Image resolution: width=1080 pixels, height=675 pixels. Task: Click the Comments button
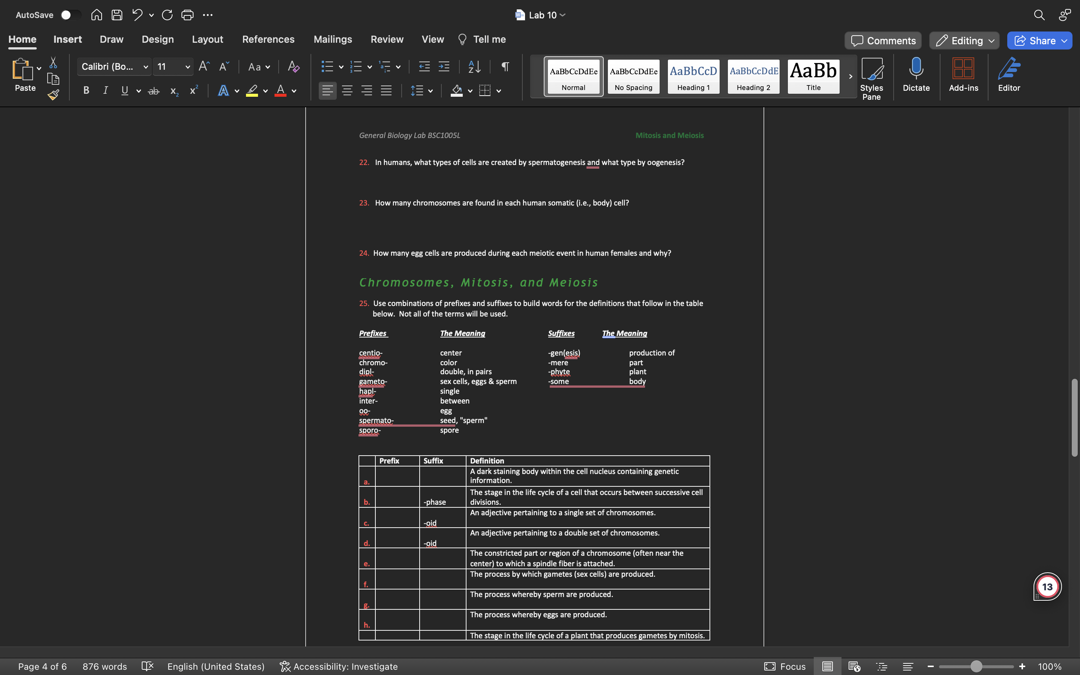(x=883, y=40)
